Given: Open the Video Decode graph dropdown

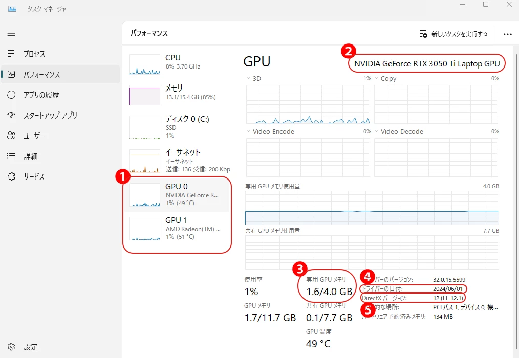Looking at the screenshot, I should click(376, 131).
